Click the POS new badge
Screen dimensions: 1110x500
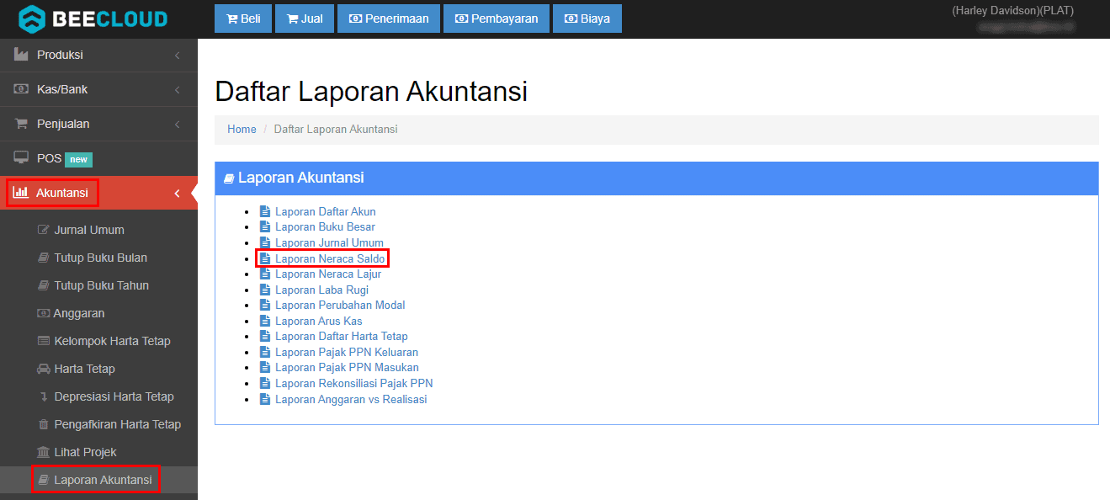[78, 159]
